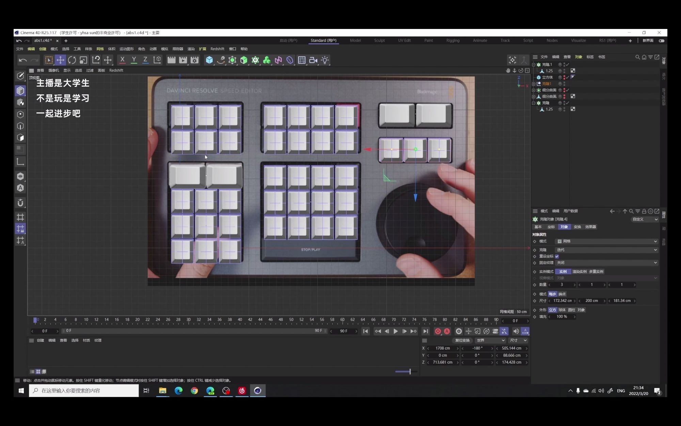Screen dimensions: 681x426
Task: Click the Render to Picture Viewer clapperboard
Action: pos(183,60)
